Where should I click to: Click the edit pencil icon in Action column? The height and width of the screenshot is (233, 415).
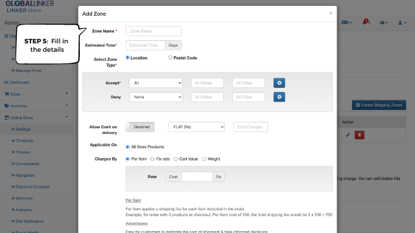tap(348, 135)
